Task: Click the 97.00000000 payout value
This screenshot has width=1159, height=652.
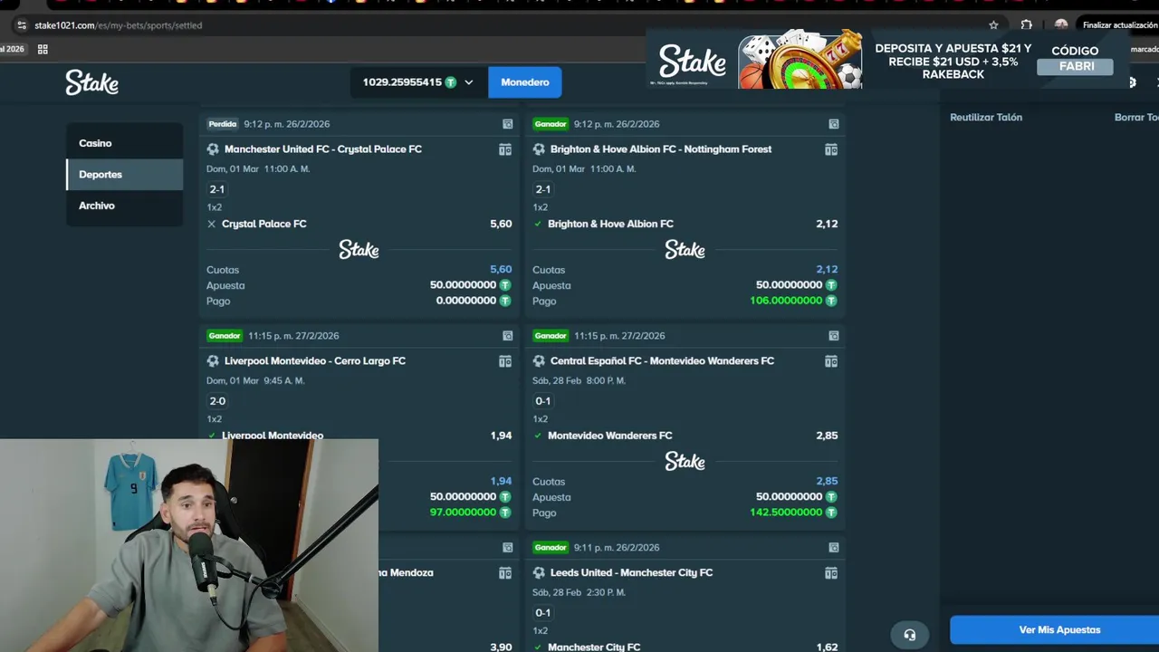Action: 463,513
